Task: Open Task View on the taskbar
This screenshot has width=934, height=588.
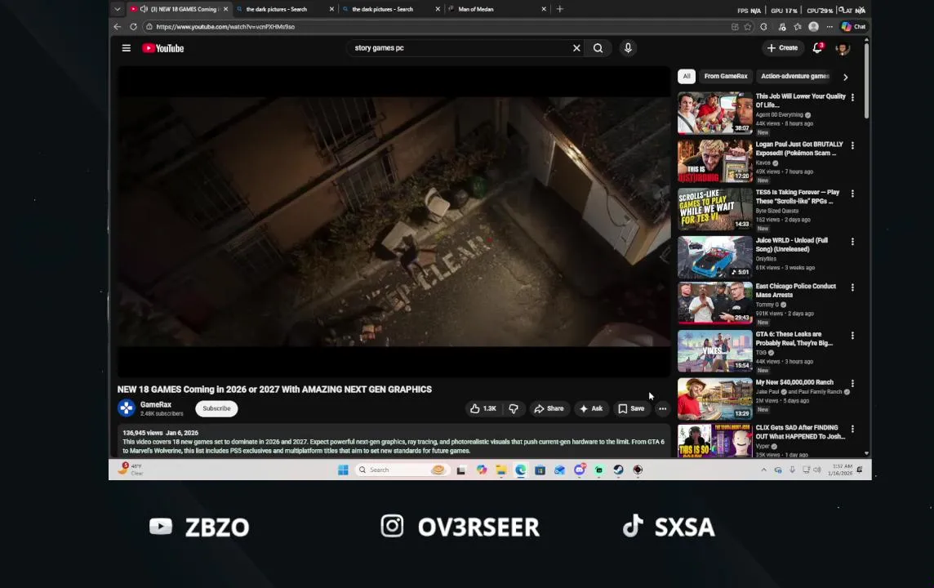Action: [x=461, y=470]
